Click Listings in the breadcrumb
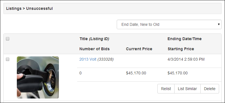 pos(14,9)
